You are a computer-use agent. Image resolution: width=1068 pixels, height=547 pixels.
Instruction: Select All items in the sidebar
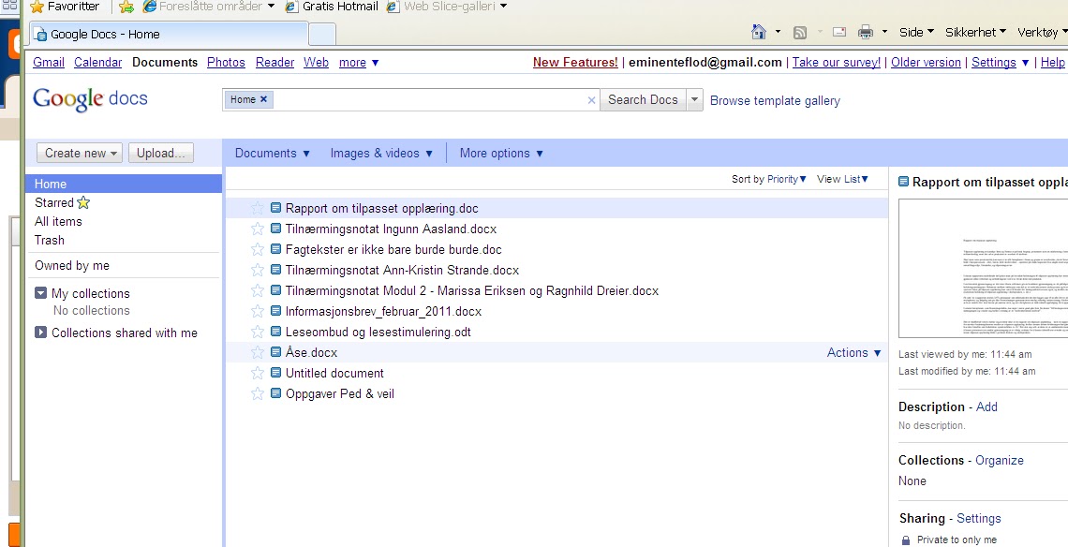[59, 221]
